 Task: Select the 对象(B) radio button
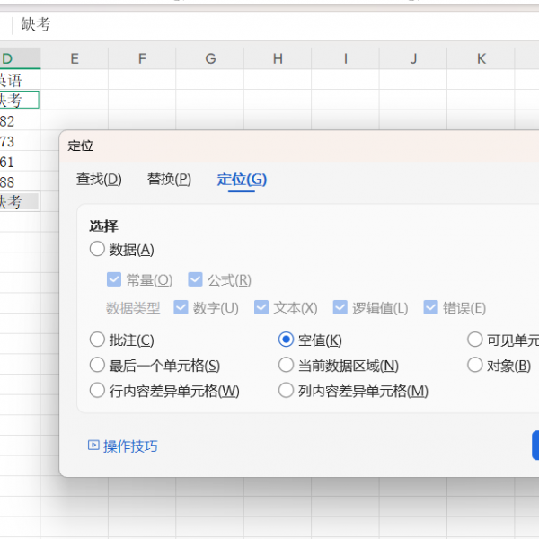pos(475,366)
